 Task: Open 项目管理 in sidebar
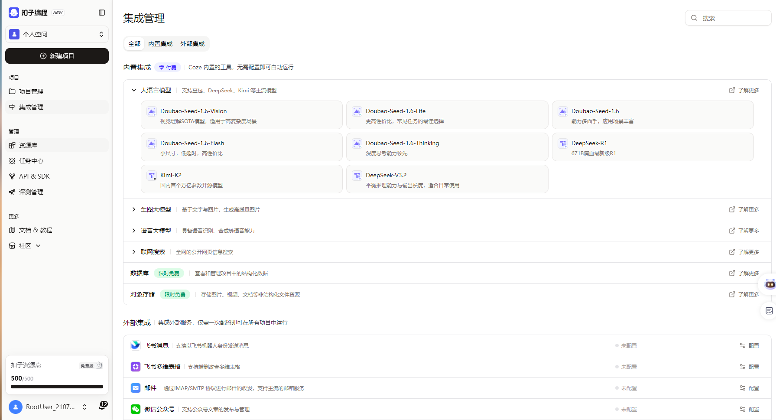57,91
